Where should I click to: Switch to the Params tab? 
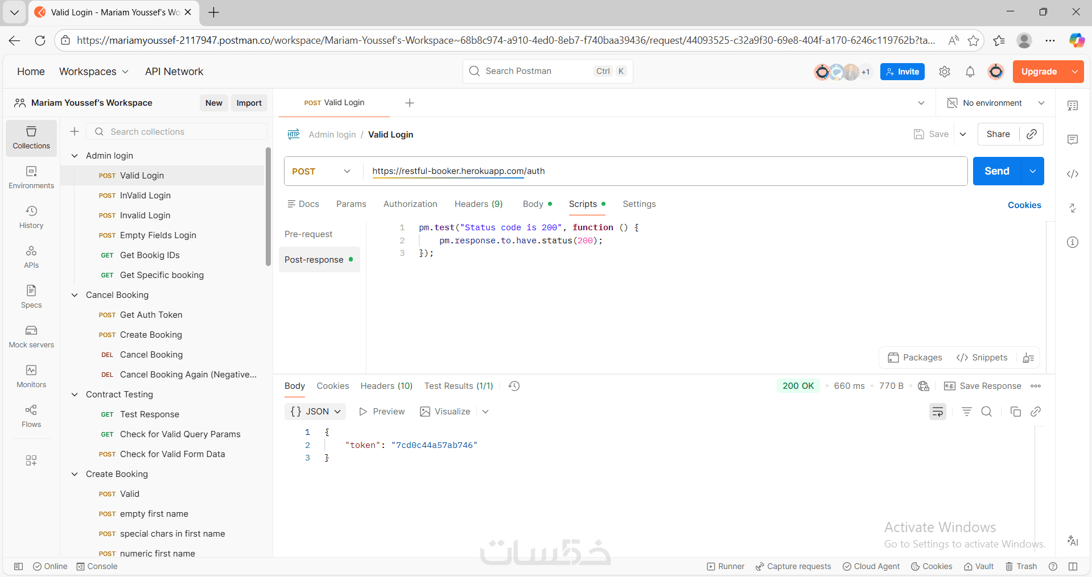click(351, 204)
